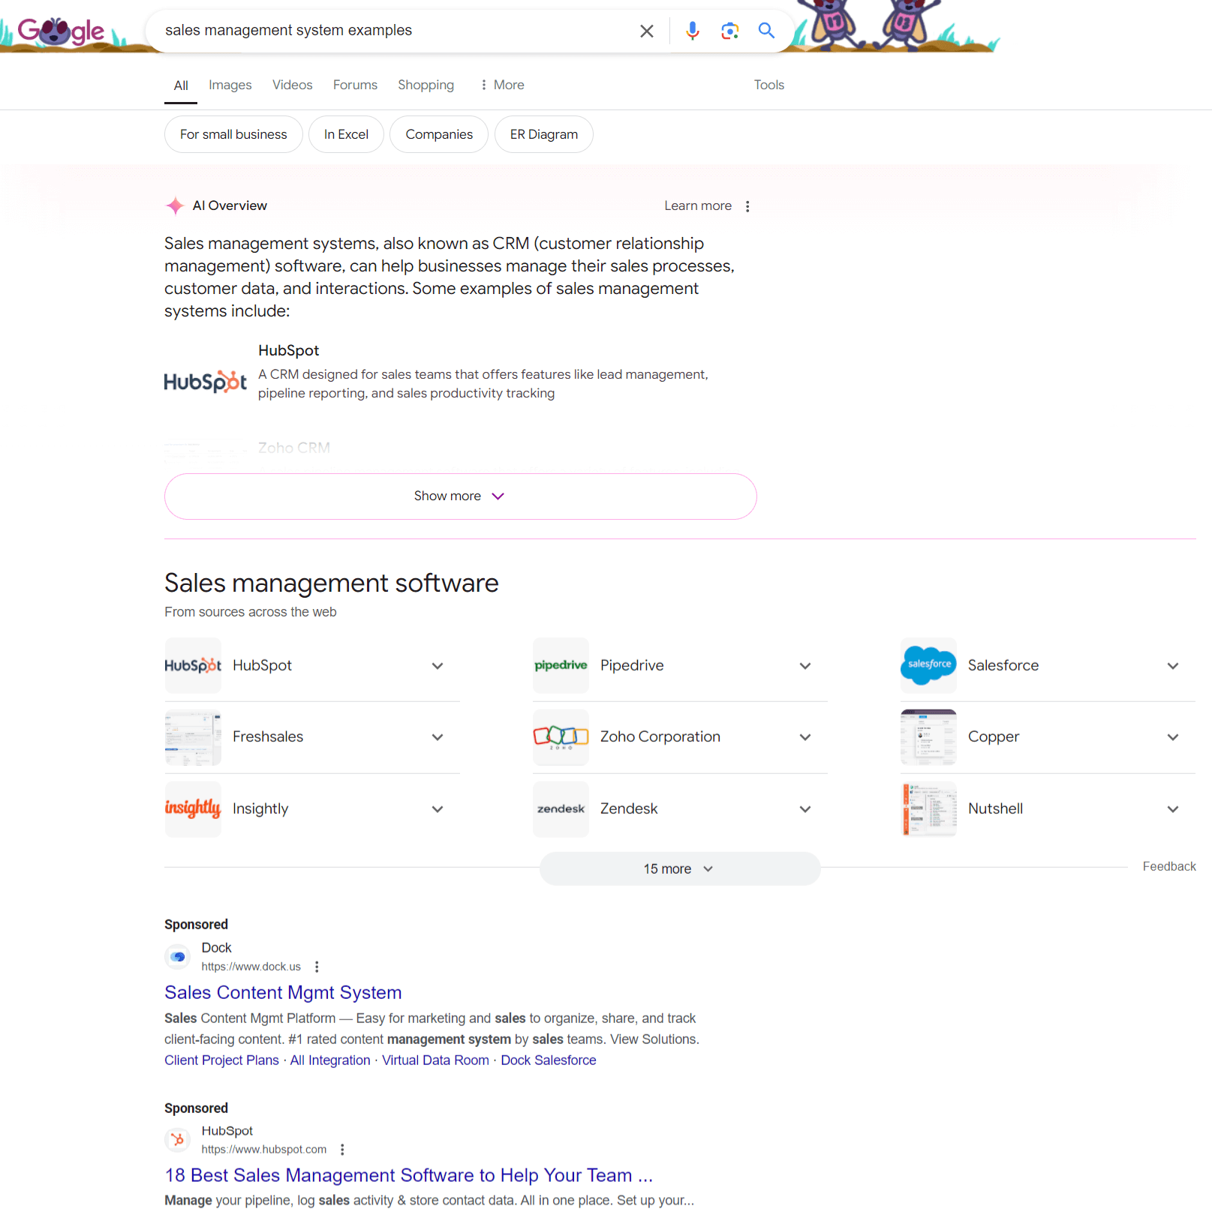Open the Feedback link
Screen dimensions: 1212x1230
pyautogui.click(x=1169, y=866)
